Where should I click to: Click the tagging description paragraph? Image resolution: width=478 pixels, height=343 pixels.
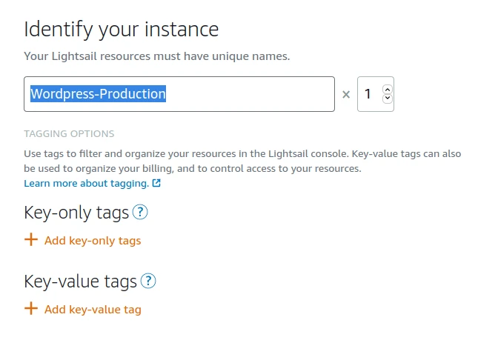[242, 161]
